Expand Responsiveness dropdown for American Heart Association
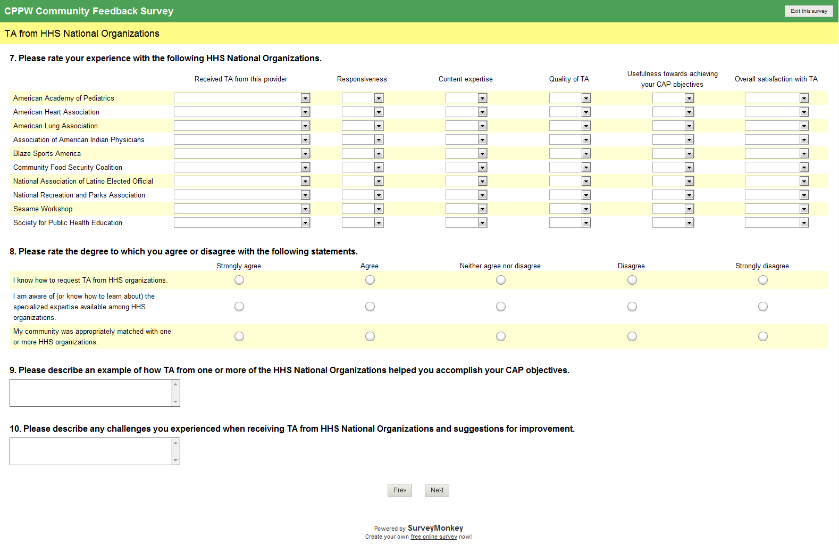 tap(362, 112)
